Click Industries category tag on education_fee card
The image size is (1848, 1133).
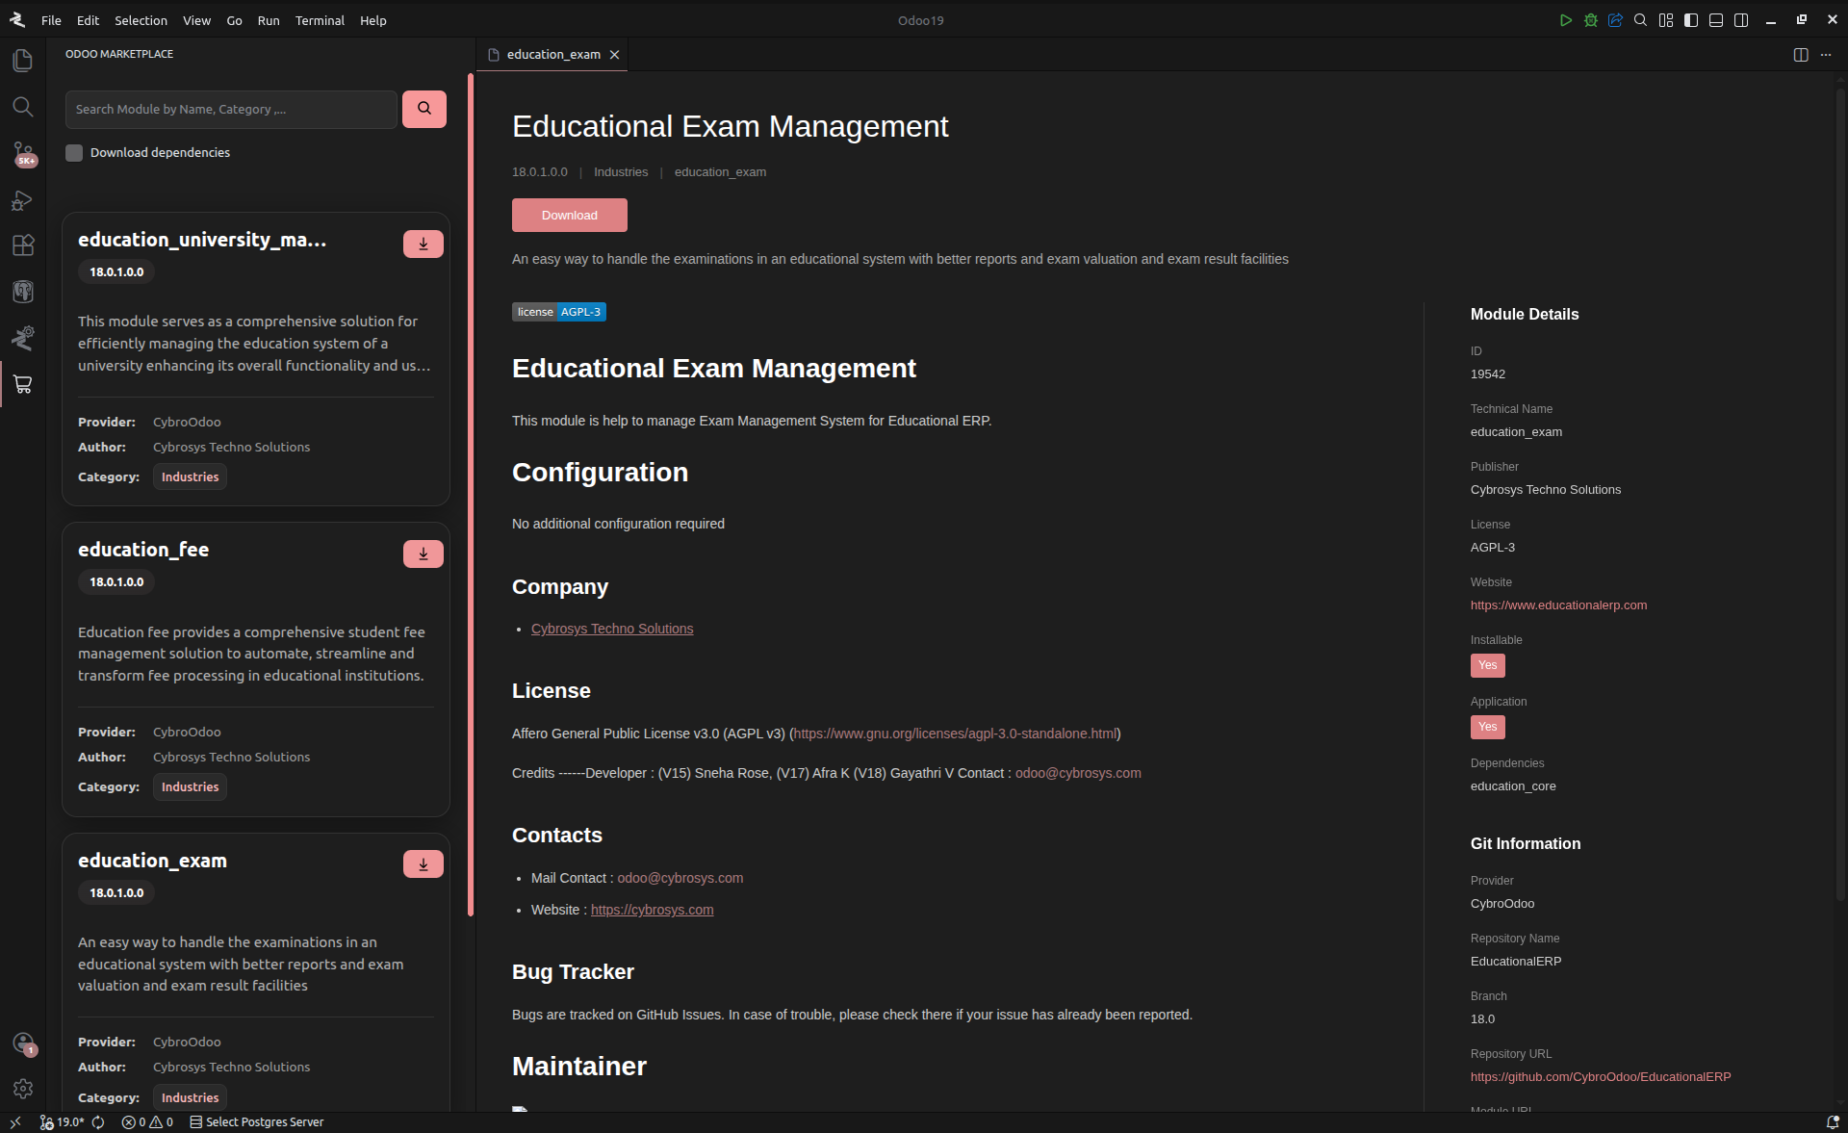(190, 787)
